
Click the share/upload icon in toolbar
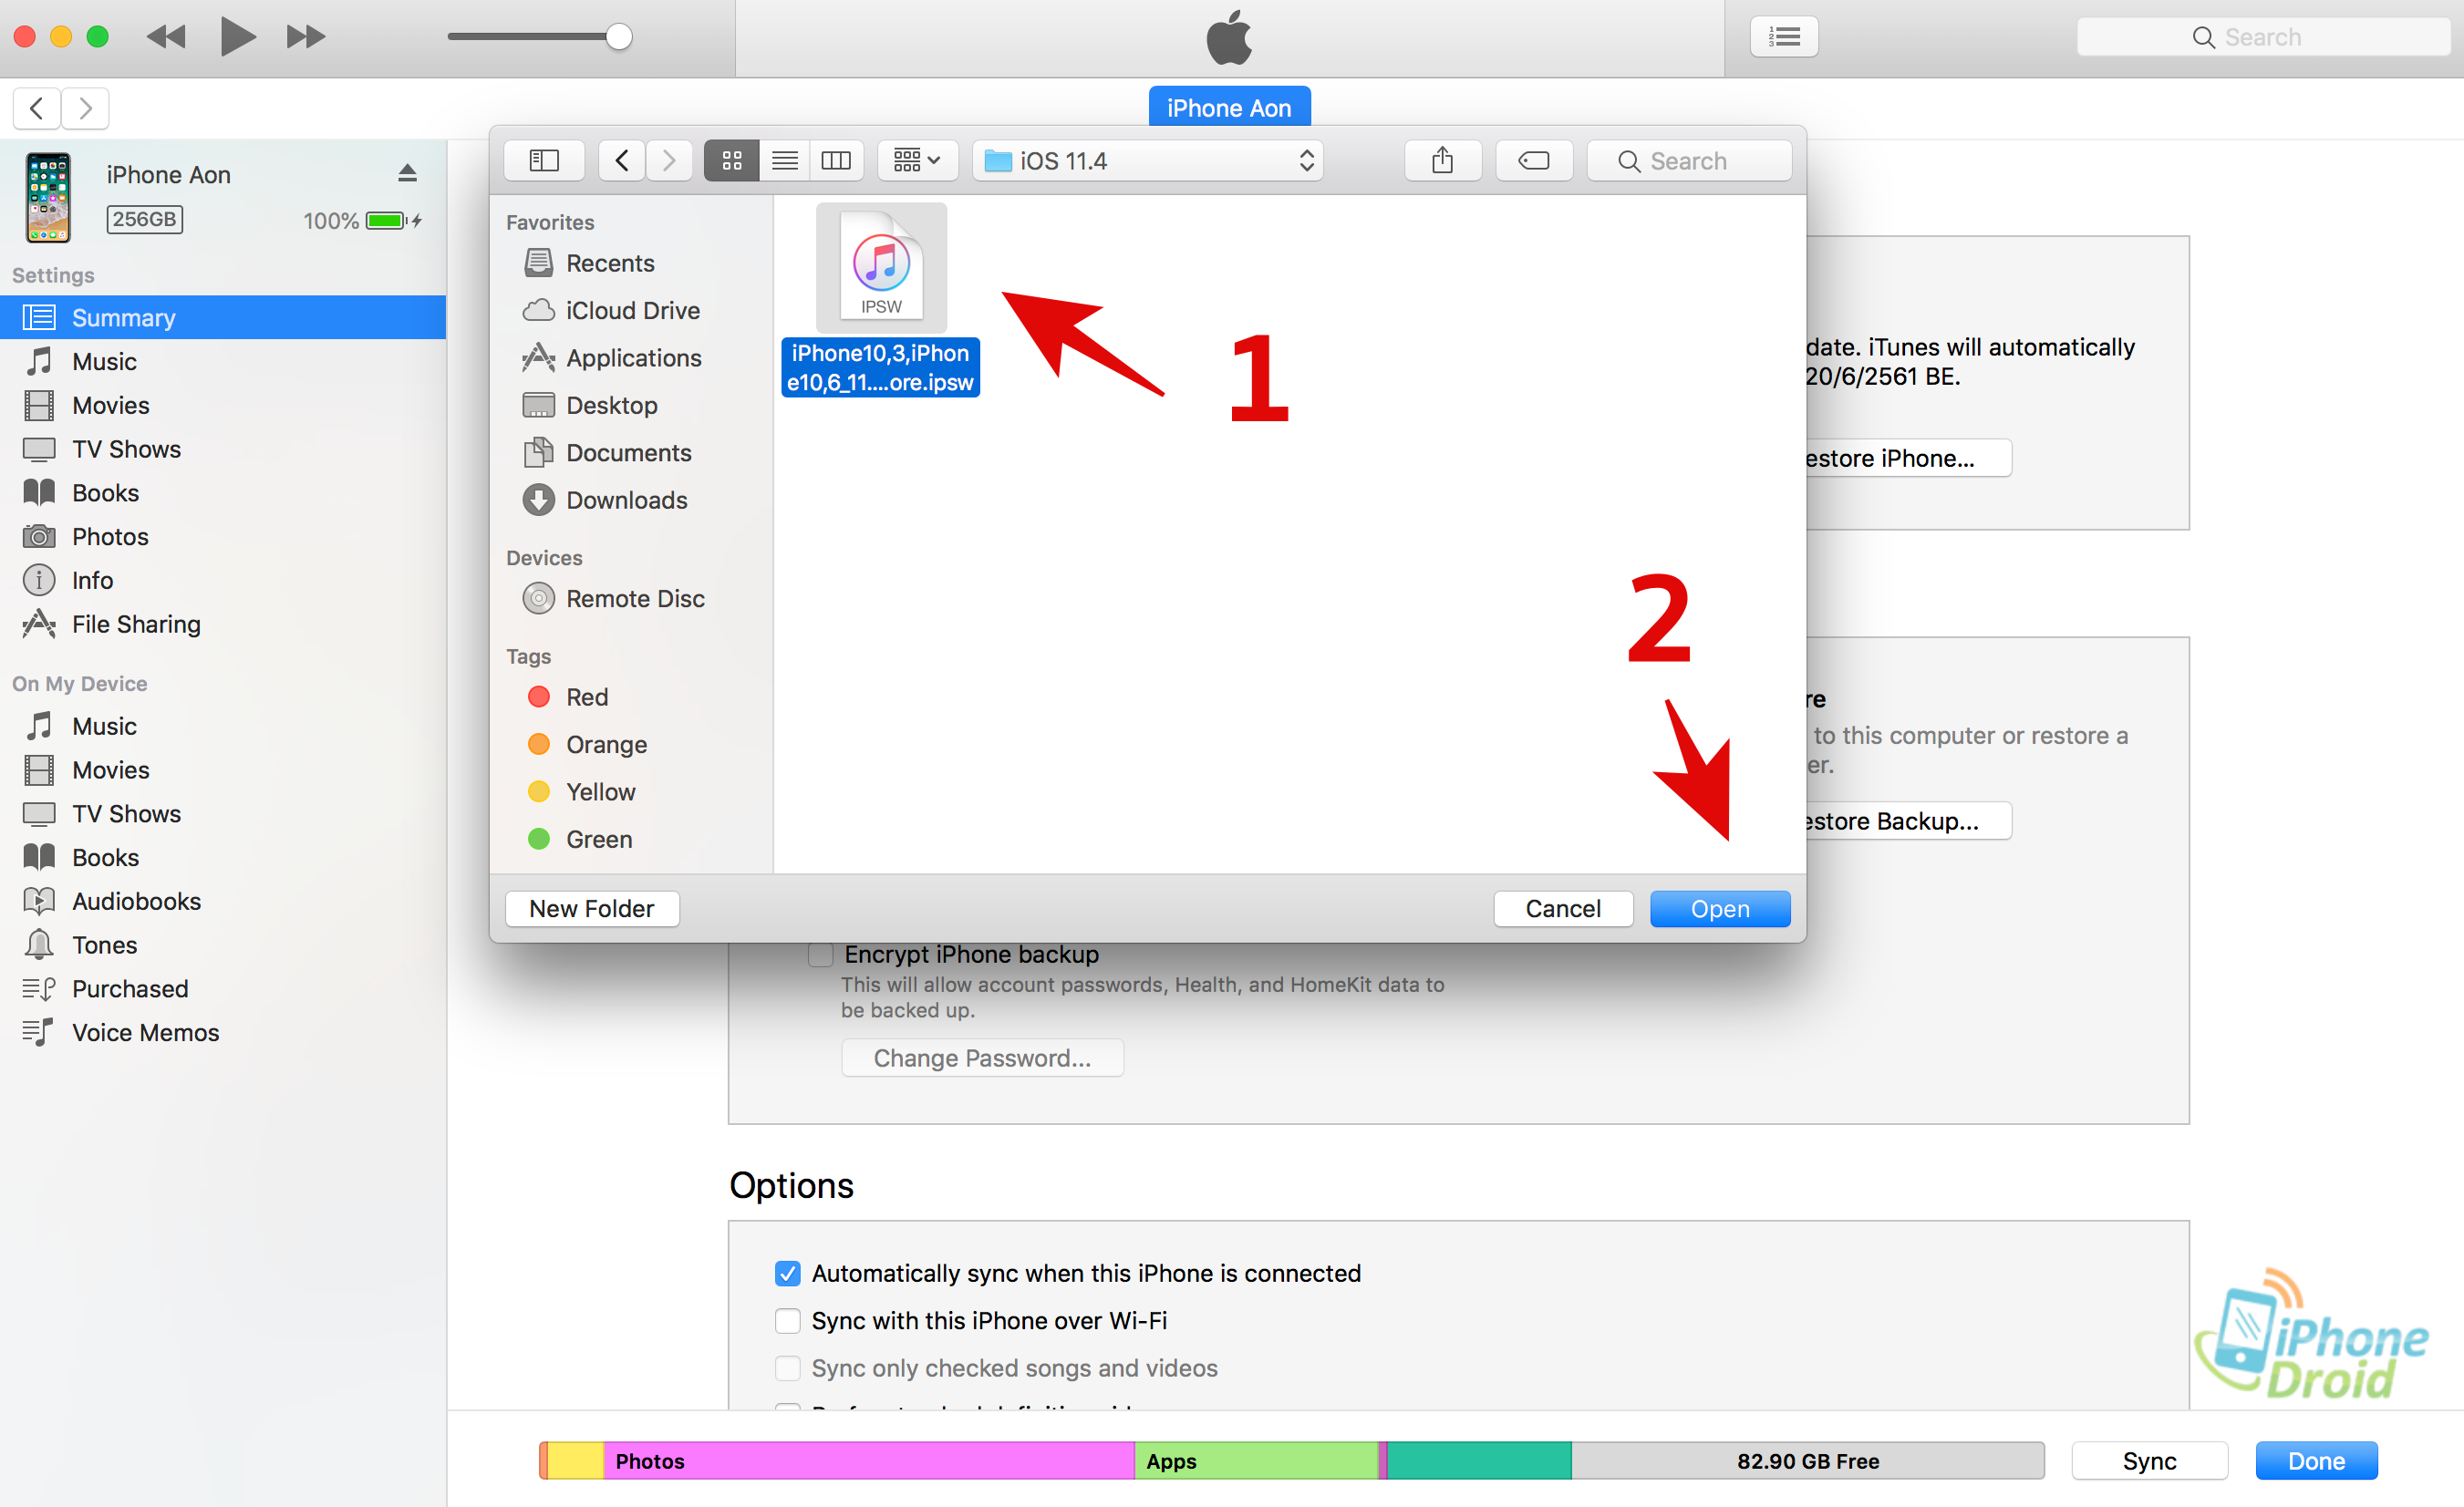[1444, 159]
